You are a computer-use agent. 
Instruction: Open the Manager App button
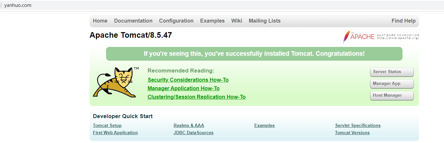[x=392, y=84]
